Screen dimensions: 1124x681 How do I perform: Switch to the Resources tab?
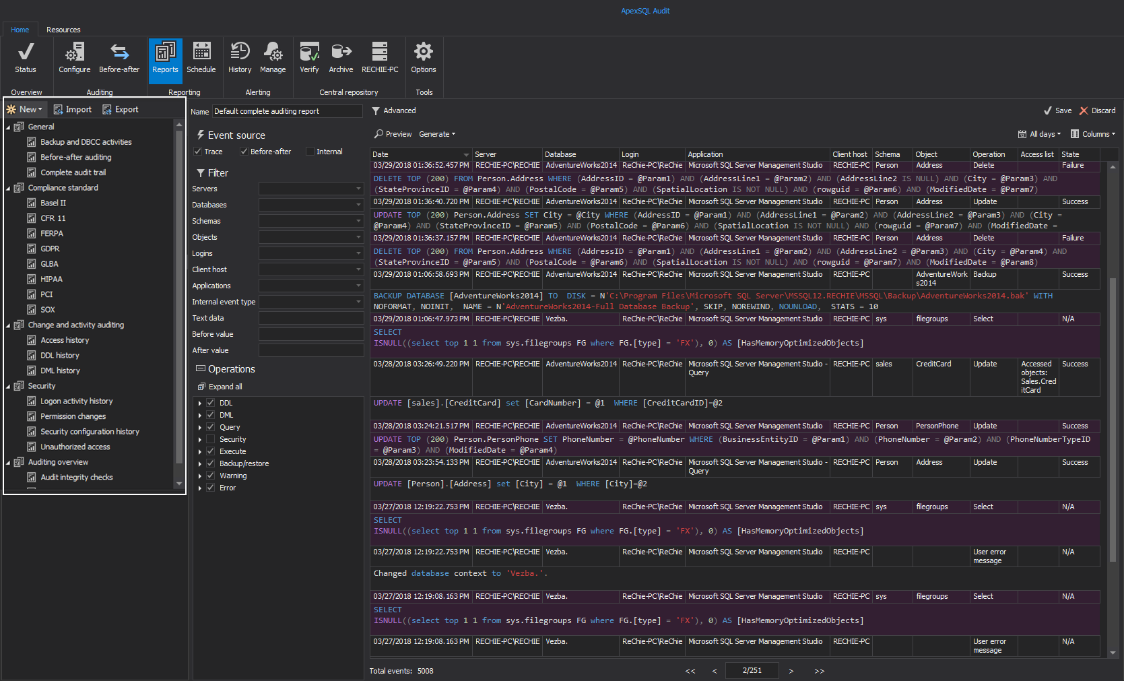(x=63, y=30)
